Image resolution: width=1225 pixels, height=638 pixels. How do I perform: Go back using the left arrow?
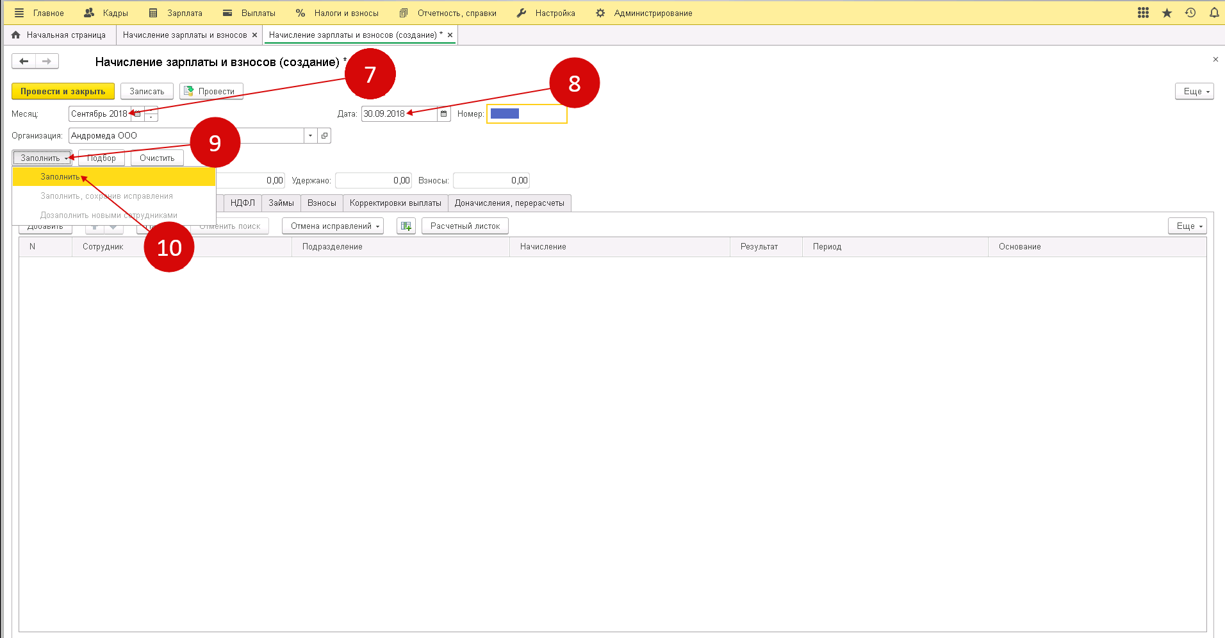tap(24, 62)
